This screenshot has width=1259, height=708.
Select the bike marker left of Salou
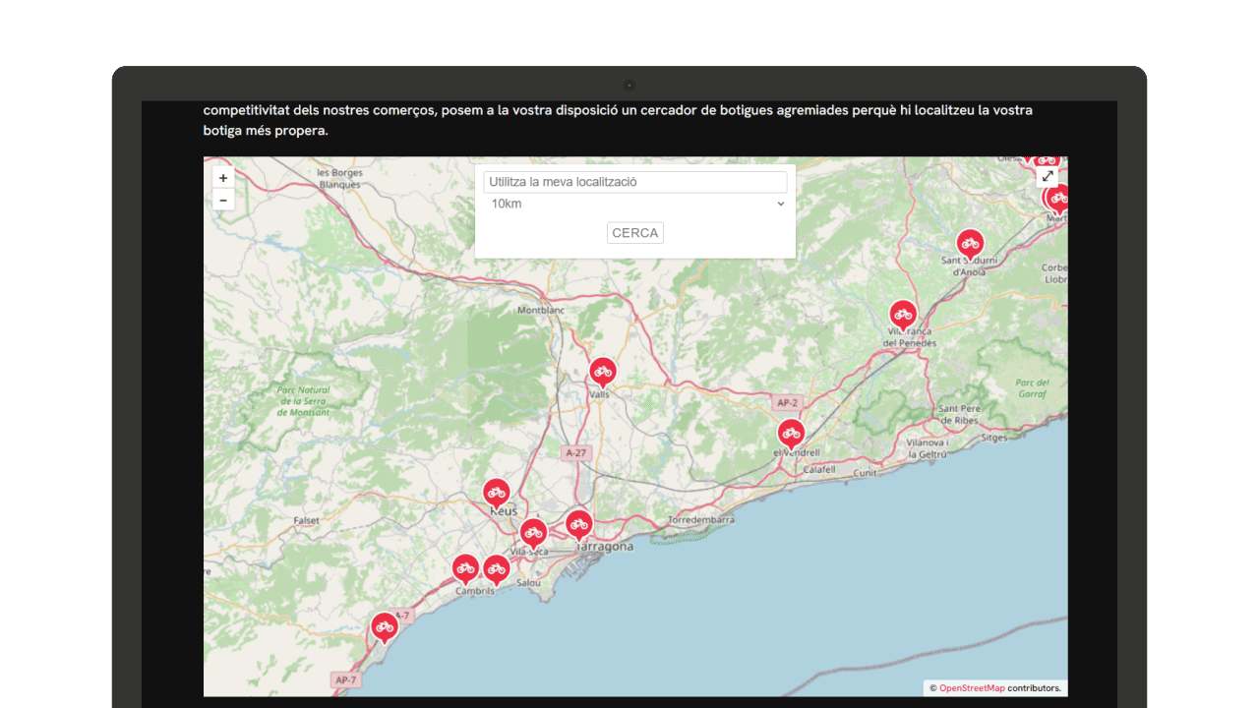(497, 568)
